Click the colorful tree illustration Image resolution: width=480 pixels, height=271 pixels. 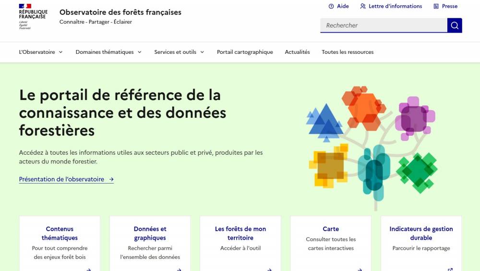coord(372,148)
